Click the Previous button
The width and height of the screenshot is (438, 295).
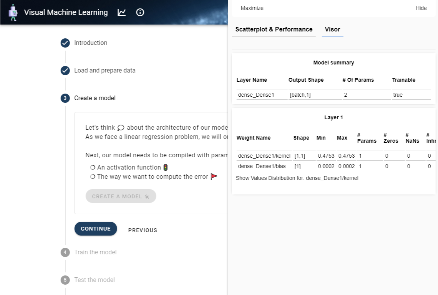(143, 230)
